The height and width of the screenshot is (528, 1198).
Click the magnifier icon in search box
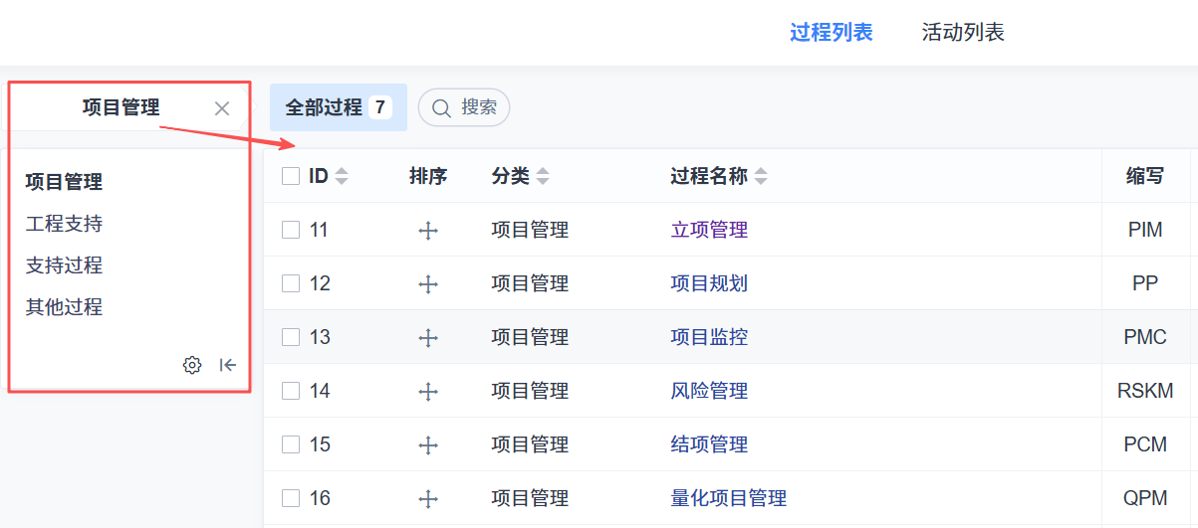click(441, 107)
